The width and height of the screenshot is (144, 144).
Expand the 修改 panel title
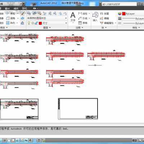[4, 28]
